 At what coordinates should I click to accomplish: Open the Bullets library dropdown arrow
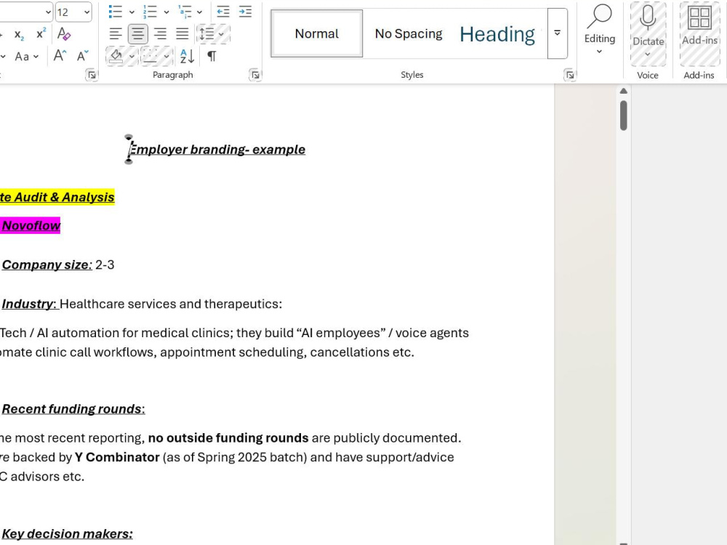[132, 12]
